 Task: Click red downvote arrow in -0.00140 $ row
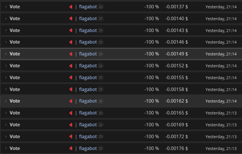tap(71, 19)
